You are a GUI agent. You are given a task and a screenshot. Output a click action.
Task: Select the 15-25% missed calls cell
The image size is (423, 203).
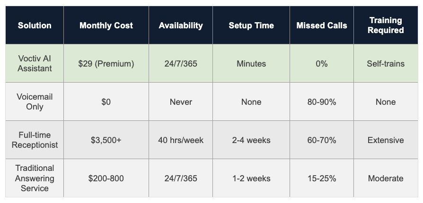click(321, 178)
